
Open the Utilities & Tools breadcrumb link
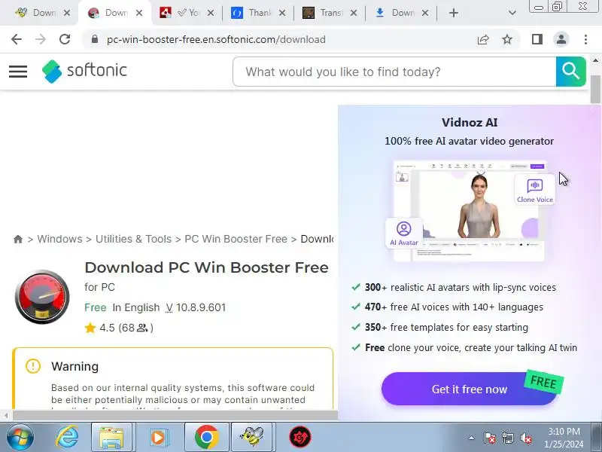click(x=133, y=239)
